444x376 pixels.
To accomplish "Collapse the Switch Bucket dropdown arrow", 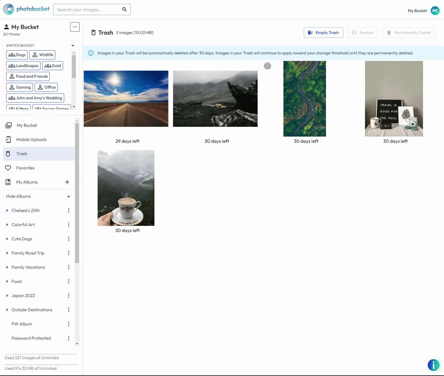I will [x=73, y=46].
